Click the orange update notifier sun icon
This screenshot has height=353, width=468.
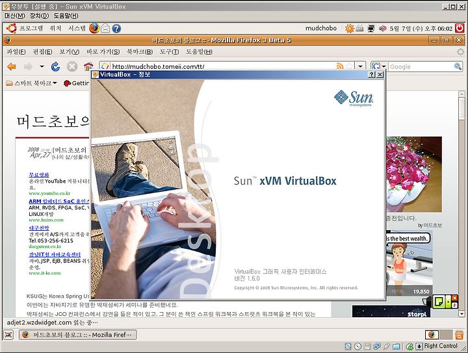pos(349,29)
